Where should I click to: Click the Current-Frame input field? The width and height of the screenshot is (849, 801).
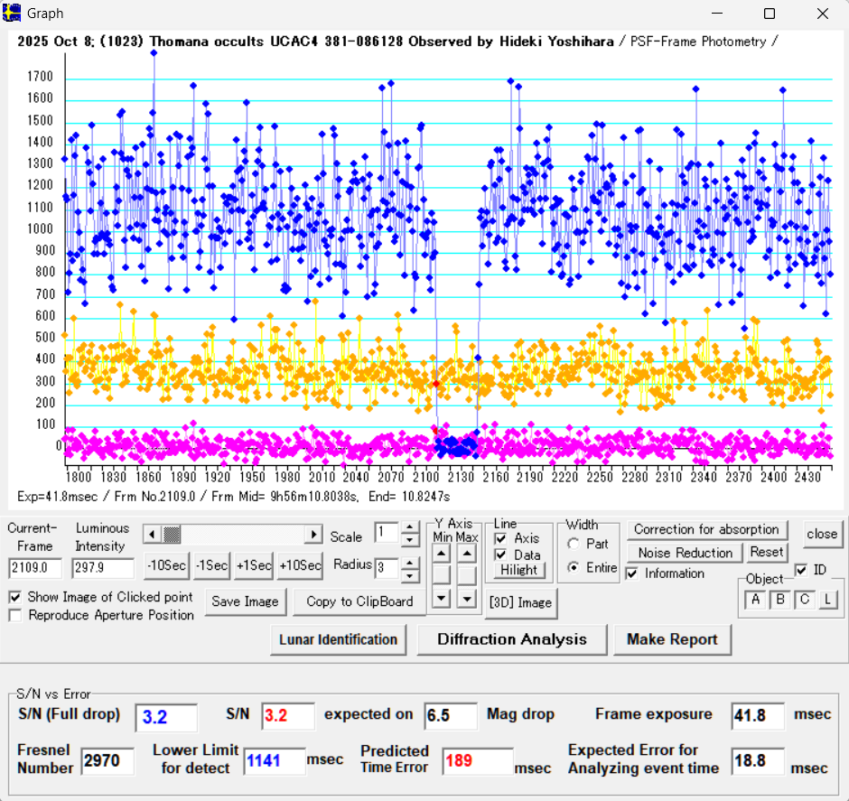click(x=34, y=568)
